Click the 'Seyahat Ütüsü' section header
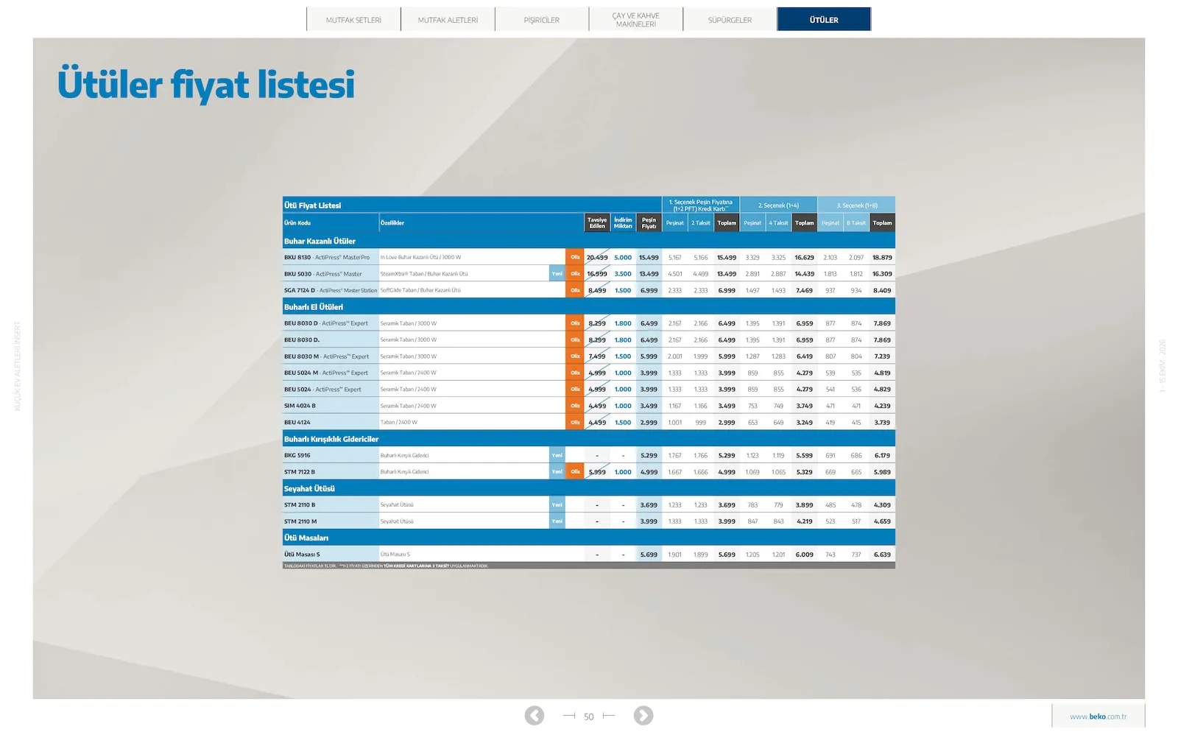Image resolution: width=1178 pixels, height=732 pixels. (x=309, y=488)
